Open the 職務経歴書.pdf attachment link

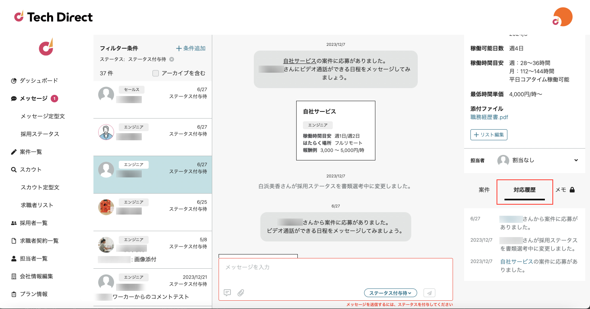pyautogui.click(x=489, y=117)
